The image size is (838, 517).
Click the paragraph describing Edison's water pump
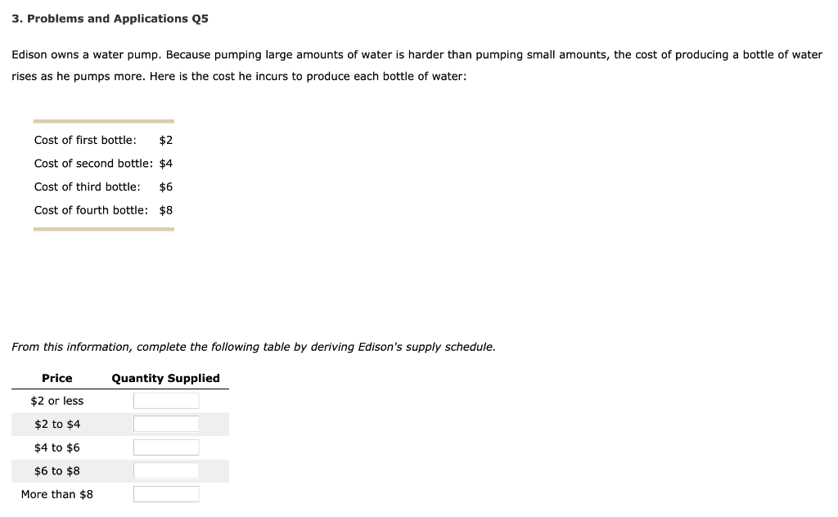coord(417,65)
